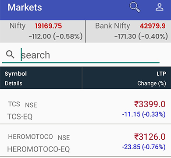Open the Bank Nifty index card
The height and width of the screenshot is (158, 171).
128,32
